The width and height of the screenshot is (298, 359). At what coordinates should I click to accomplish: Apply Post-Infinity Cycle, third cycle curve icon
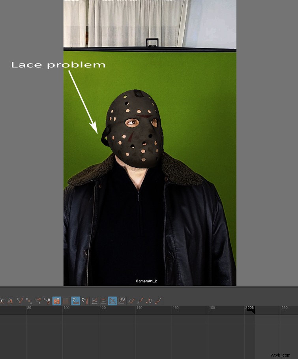149,301
